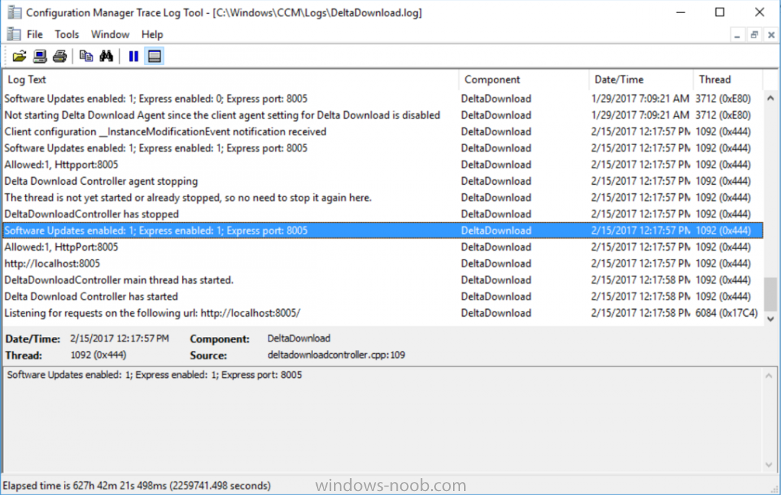
Task: Select 'Listening for requests' log row
Action: (383, 313)
